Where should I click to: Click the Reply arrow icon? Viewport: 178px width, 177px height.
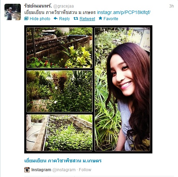(x=56, y=18)
